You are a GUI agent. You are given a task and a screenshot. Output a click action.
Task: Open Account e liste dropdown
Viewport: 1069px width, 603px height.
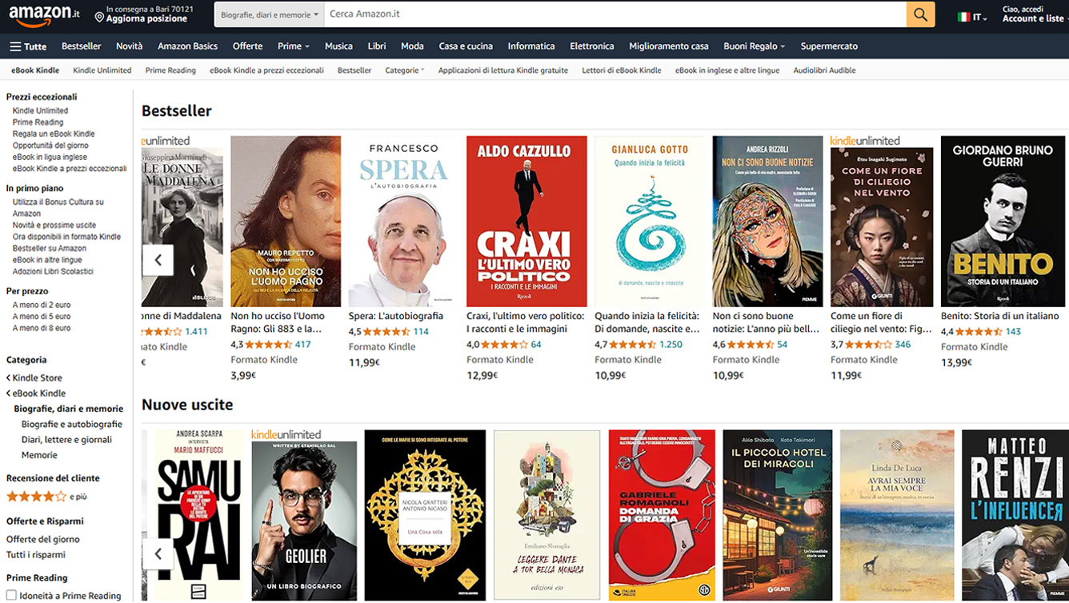coord(1033,14)
